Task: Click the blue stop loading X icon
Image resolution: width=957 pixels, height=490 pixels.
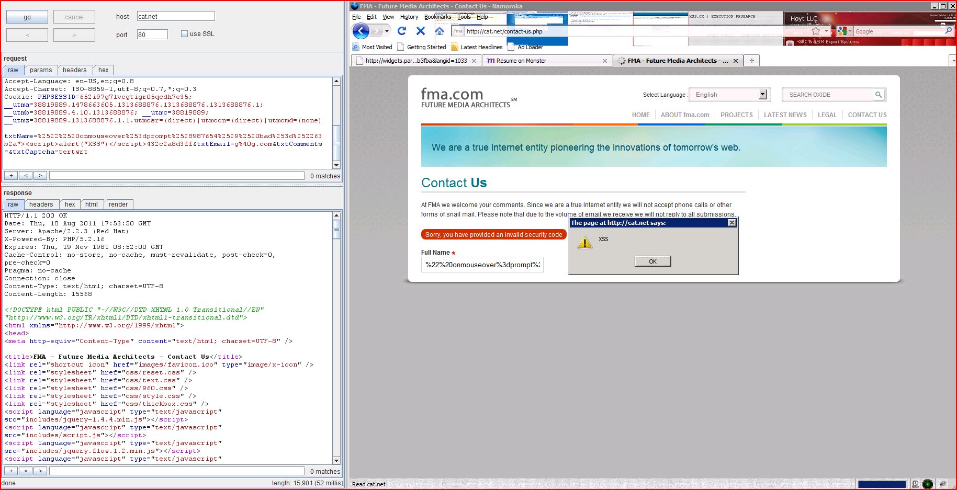Action: point(421,31)
